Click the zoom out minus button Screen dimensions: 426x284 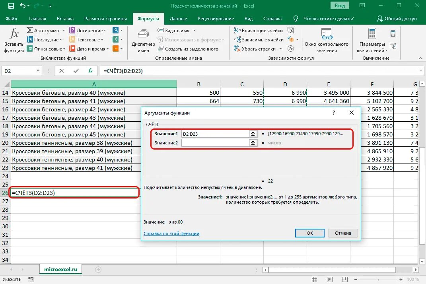tap(355, 279)
